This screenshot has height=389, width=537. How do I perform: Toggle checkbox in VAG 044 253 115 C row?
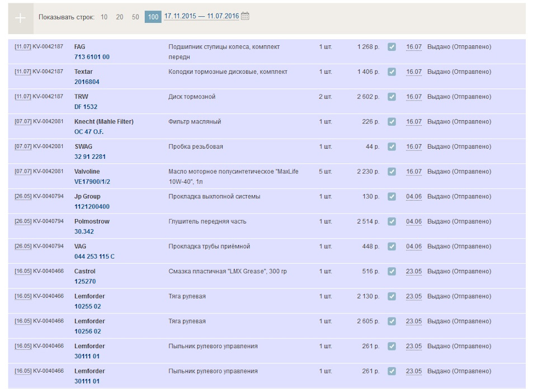392,246
